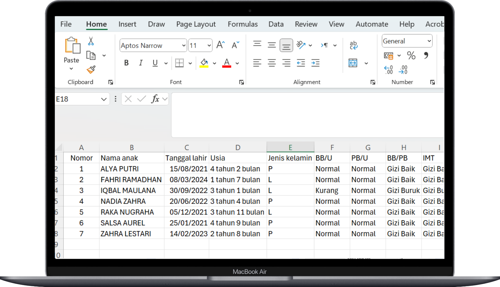The image size is (500, 287).
Task: Click the Merge & Center icon
Action: click(353, 63)
